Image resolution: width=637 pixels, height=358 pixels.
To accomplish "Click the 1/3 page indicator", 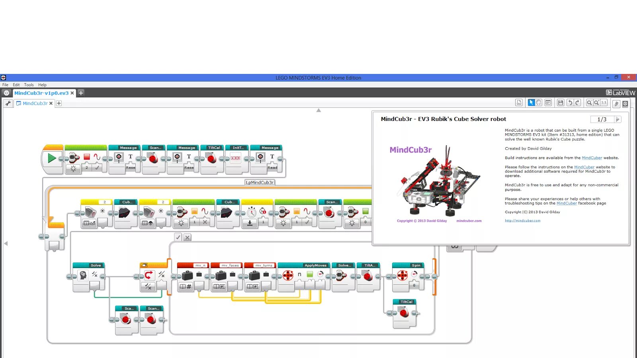I will 602,119.
